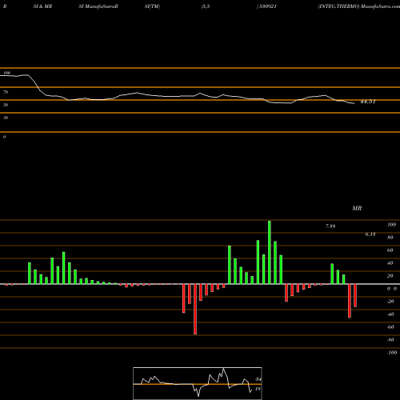This screenshot has width=400, height=400.
Task: Click the 'SI MunafaSutraR' header text
Action: coord(98,6)
